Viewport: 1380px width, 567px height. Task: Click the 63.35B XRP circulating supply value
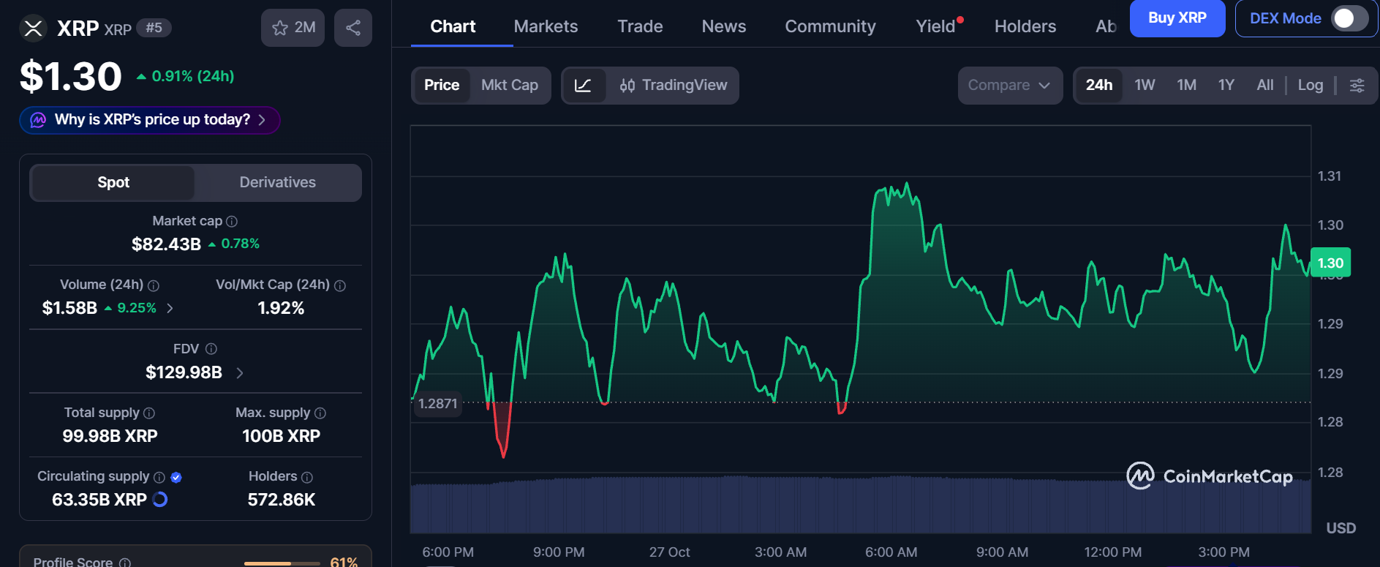pos(99,500)
